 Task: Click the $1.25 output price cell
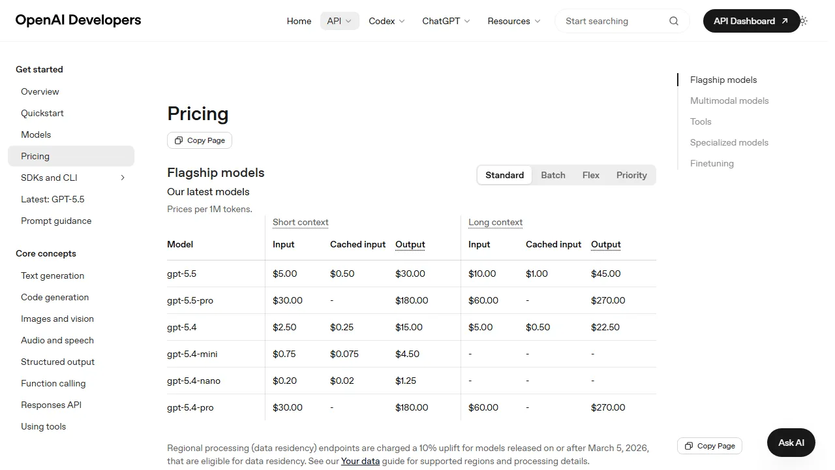(x=406, y=381)
